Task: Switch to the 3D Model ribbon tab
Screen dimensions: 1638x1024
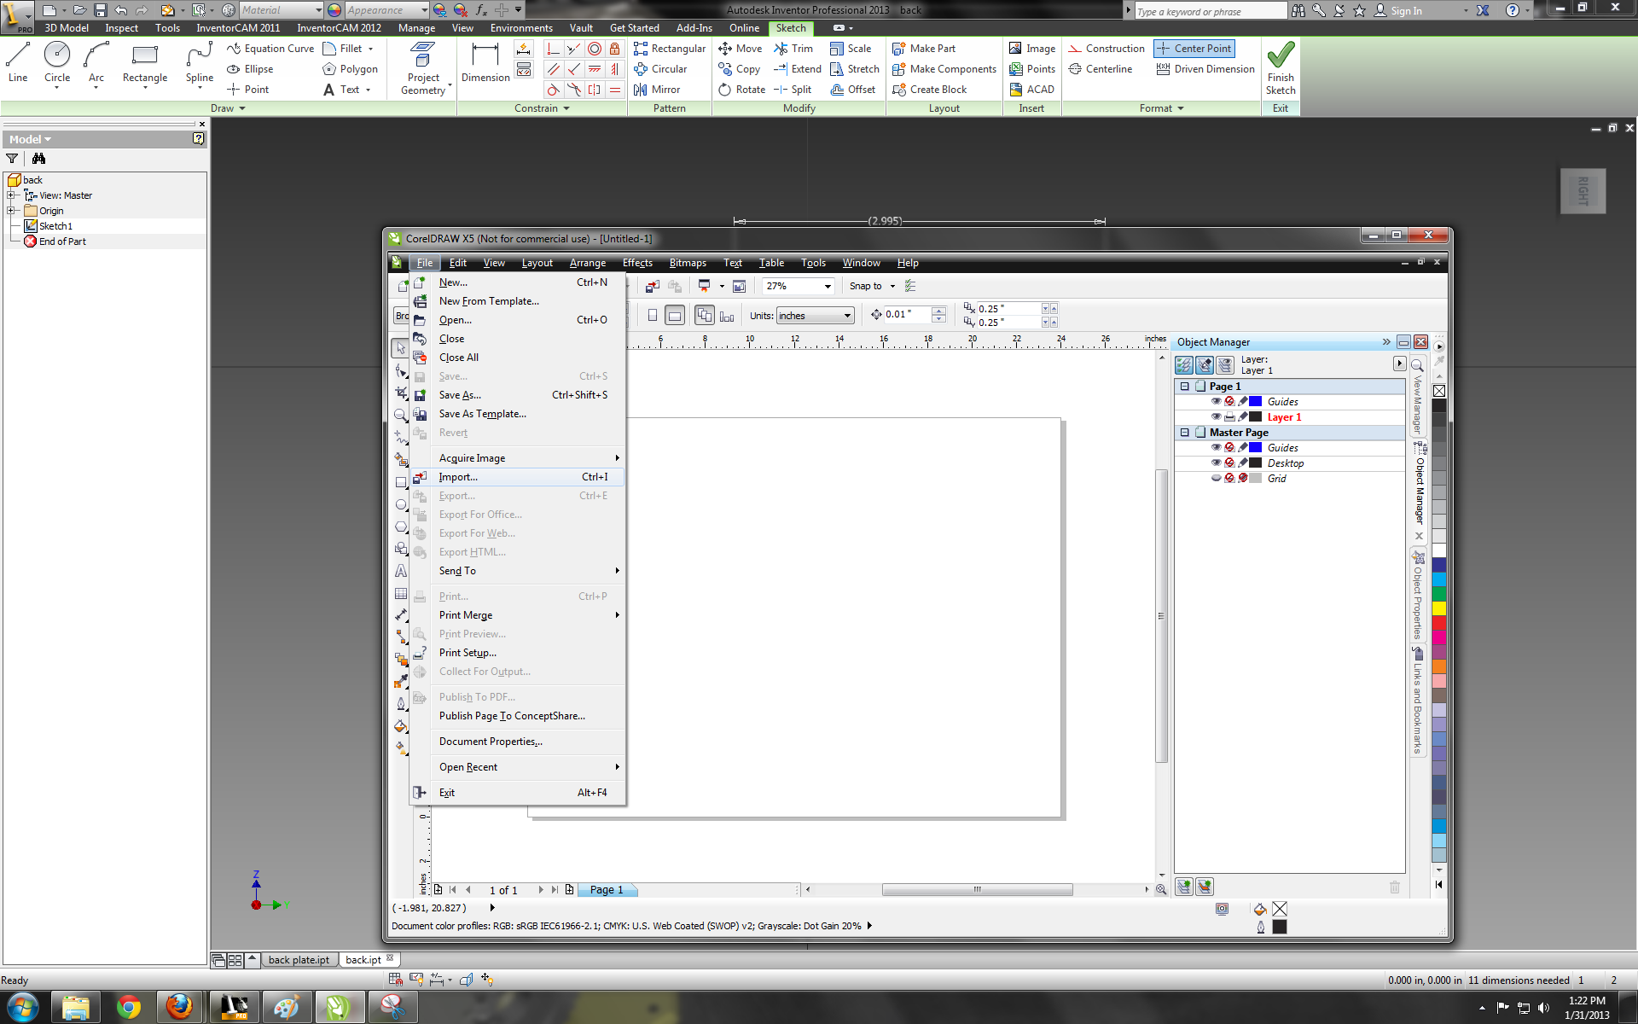Action: (67, 28)
